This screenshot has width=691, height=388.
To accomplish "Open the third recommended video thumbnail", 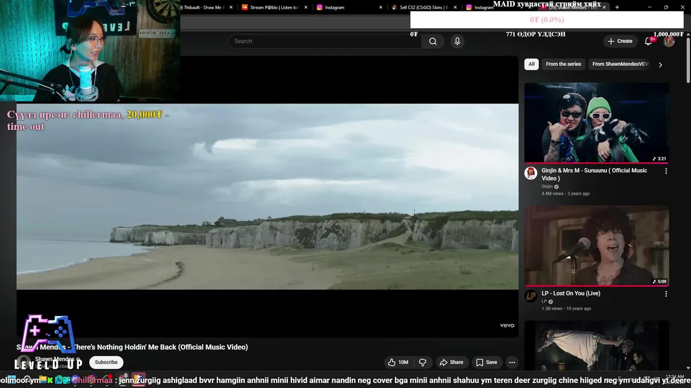I will (x=597, y=346).
